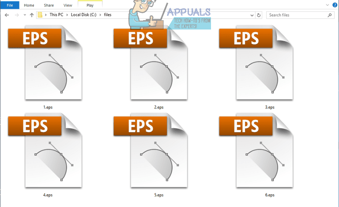
Task: Select the 3.eps file icon
Action: click(256, 63)
